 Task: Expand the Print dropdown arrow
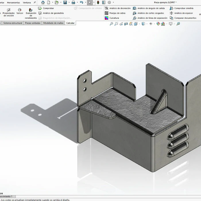[x=77, y=2]
